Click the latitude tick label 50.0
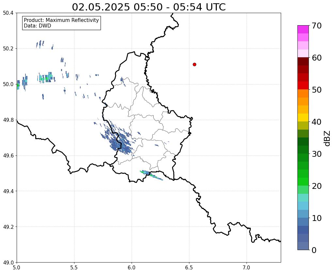Image resolution: width=334 pixels, height=273 pixels. (8, 84)
